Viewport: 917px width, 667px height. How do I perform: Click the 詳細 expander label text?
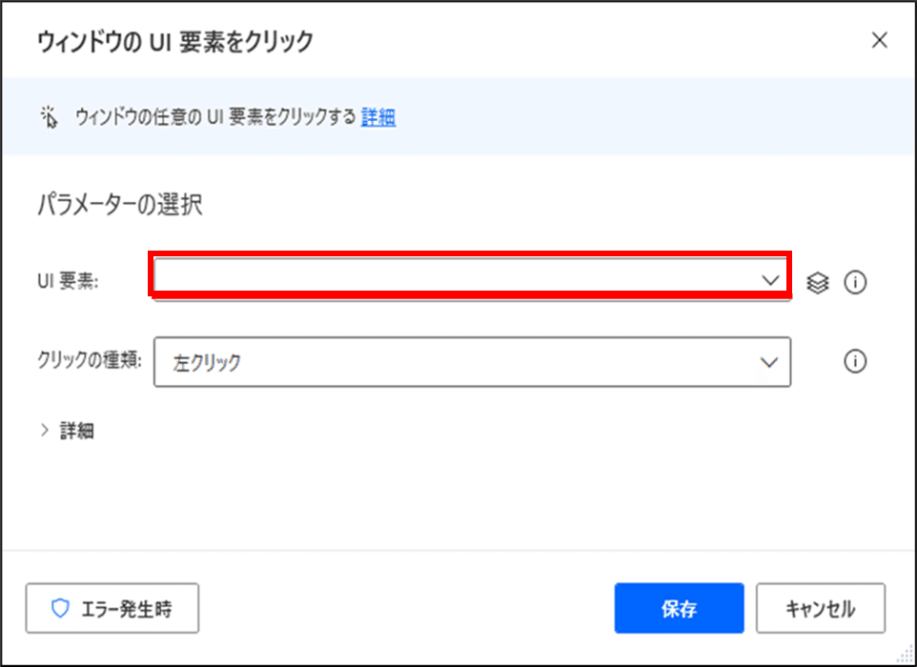(76, 431)
